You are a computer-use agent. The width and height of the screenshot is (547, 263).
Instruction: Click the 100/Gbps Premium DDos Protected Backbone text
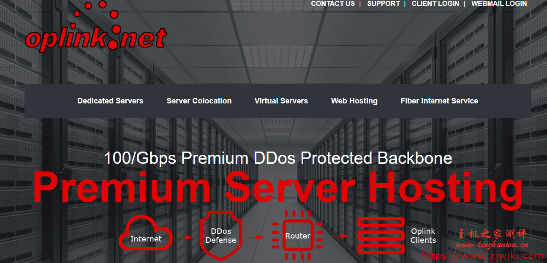[278, 158]
